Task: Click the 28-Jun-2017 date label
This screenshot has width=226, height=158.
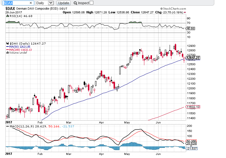Action: (14, 12)
